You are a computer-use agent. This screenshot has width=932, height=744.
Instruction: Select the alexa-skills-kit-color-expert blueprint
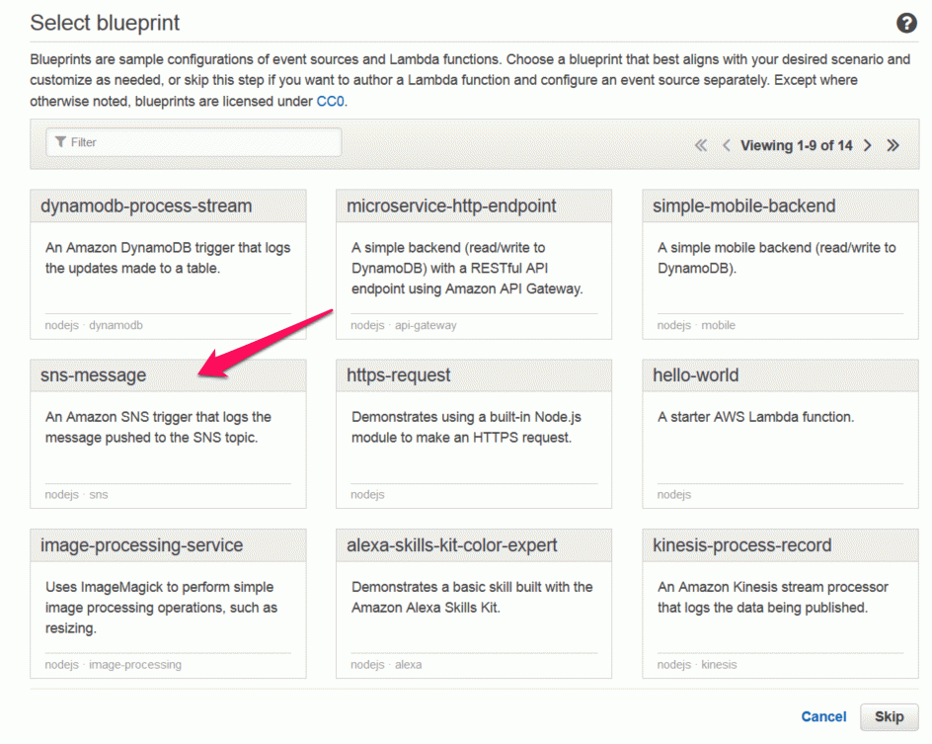pyautogui.click(x=474, y=604)
